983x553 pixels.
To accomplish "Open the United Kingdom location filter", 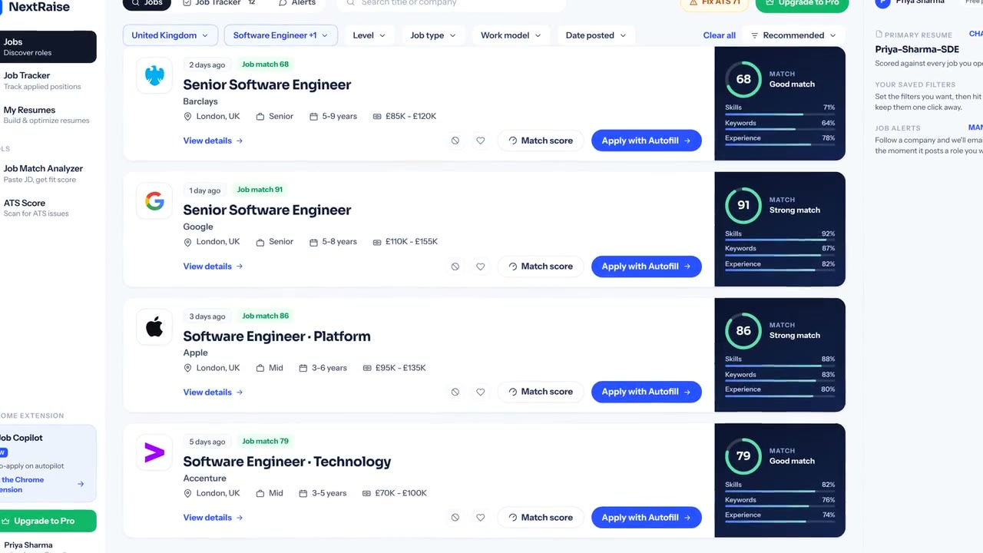I will click(170, 35).
